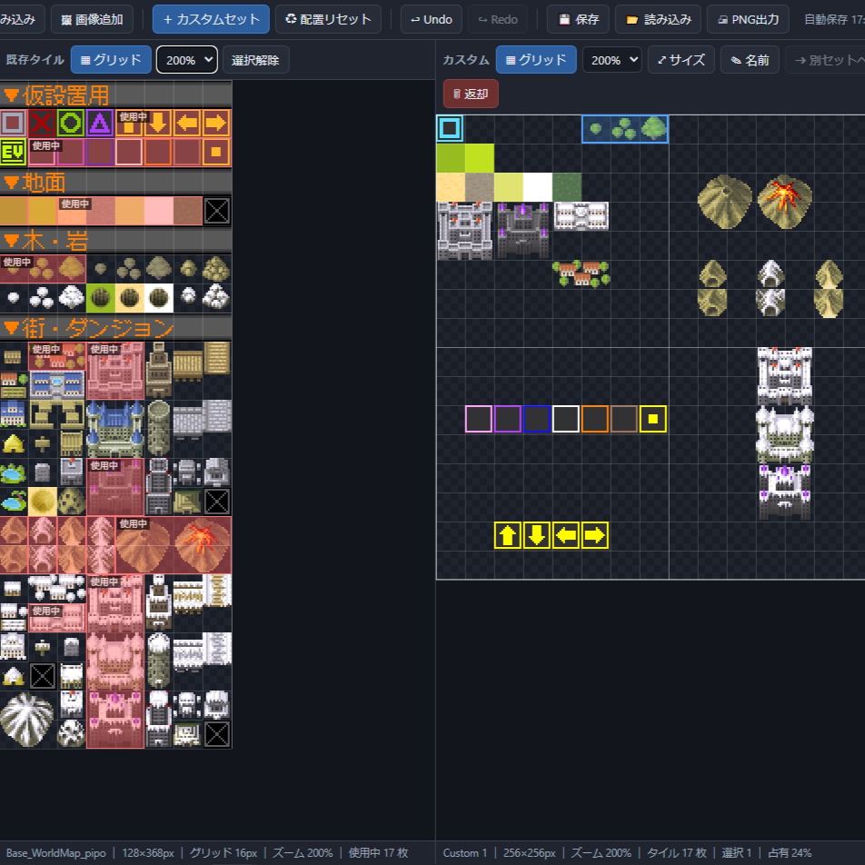Pick the green circle placeholder tile

coord(71,123)
